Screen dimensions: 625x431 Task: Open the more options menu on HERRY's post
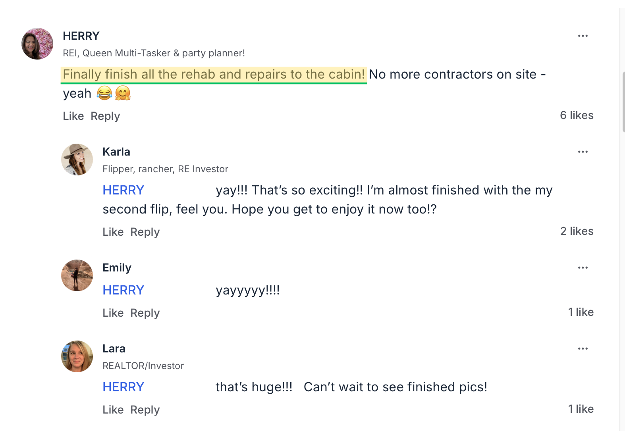coord(583,36)
